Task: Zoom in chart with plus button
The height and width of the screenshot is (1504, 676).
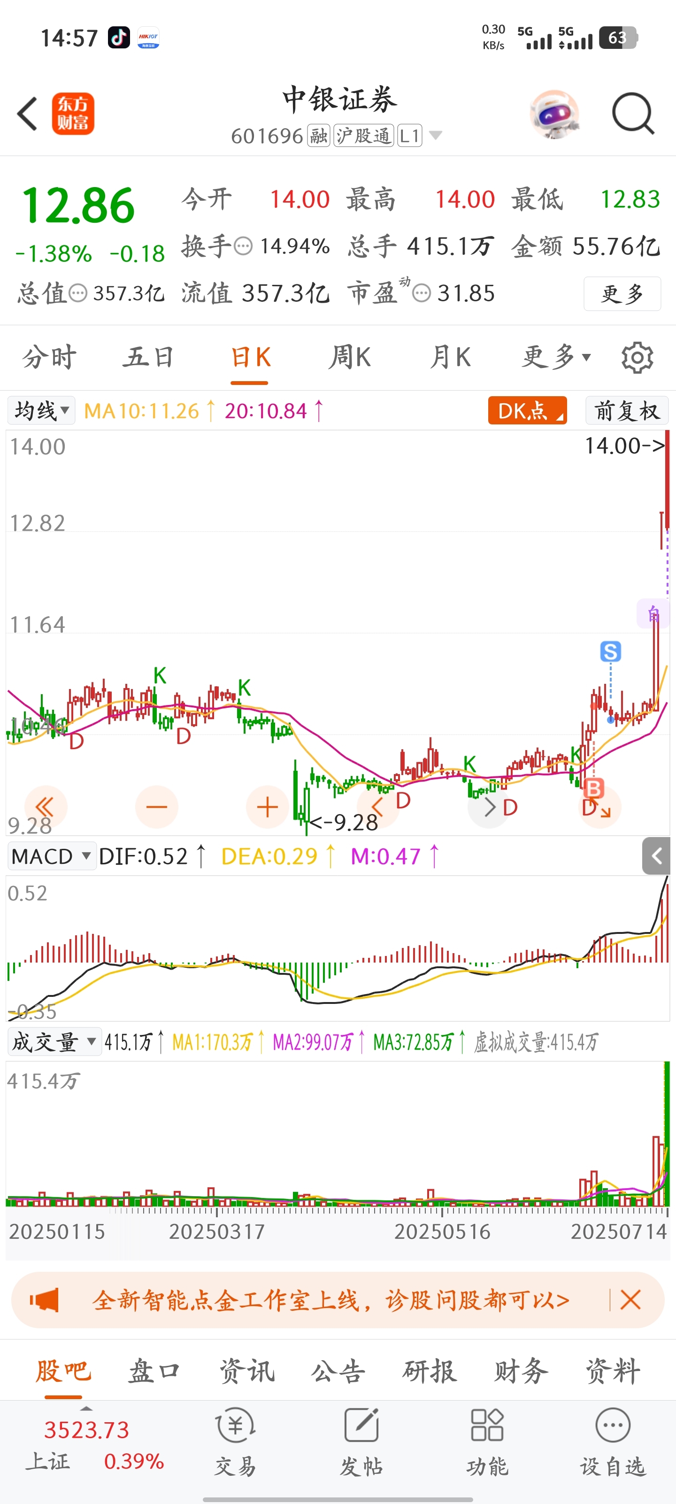Action: pyautogui.click(x=267, y=807)
